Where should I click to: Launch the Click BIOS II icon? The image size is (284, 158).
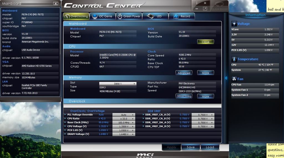coord(219,6)
